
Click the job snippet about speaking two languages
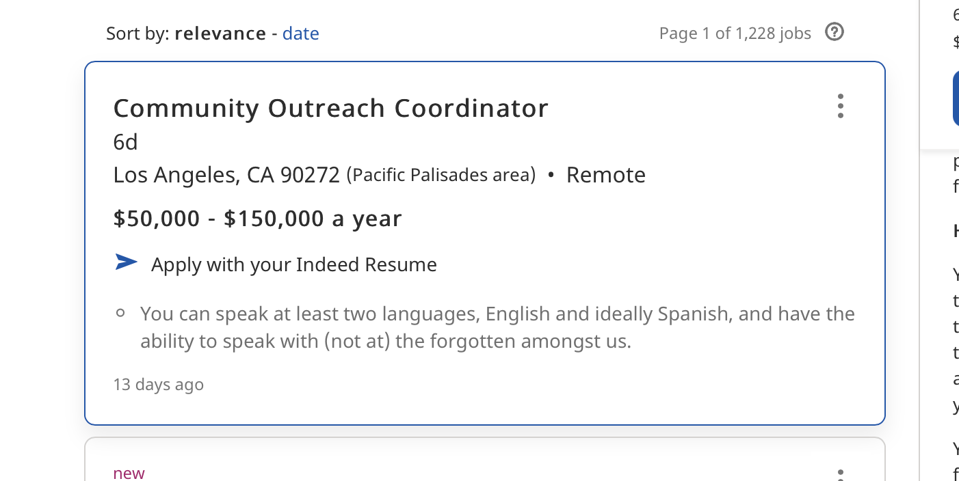pyautogui.click(x=497, y=327)
